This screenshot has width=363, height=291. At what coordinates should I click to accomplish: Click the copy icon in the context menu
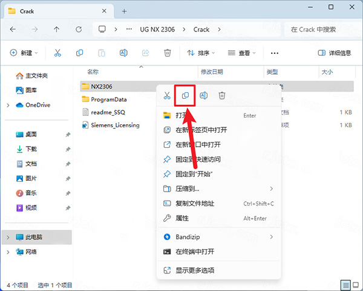[x=185, y=95]
